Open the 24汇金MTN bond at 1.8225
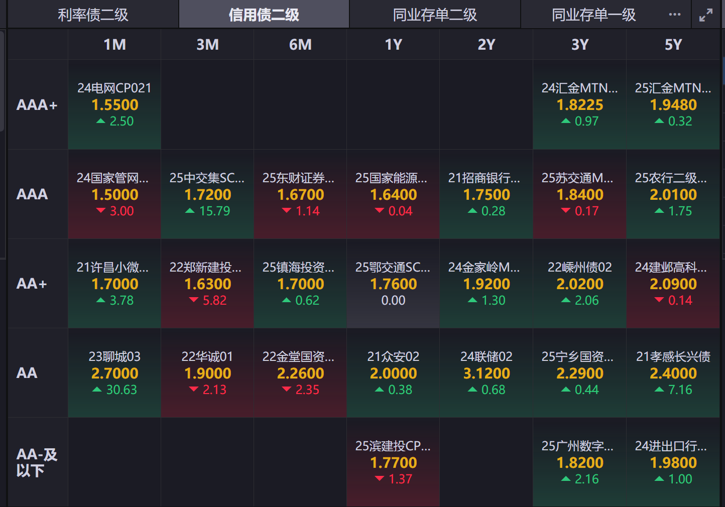 click(x=579, y=105)
